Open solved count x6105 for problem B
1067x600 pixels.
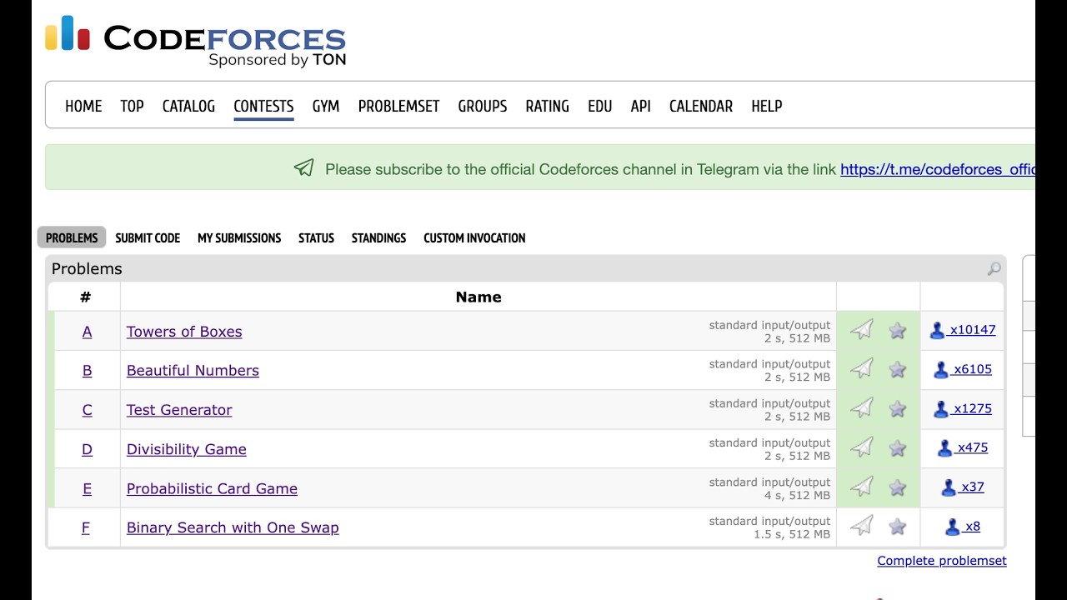[x=963, y=369]
